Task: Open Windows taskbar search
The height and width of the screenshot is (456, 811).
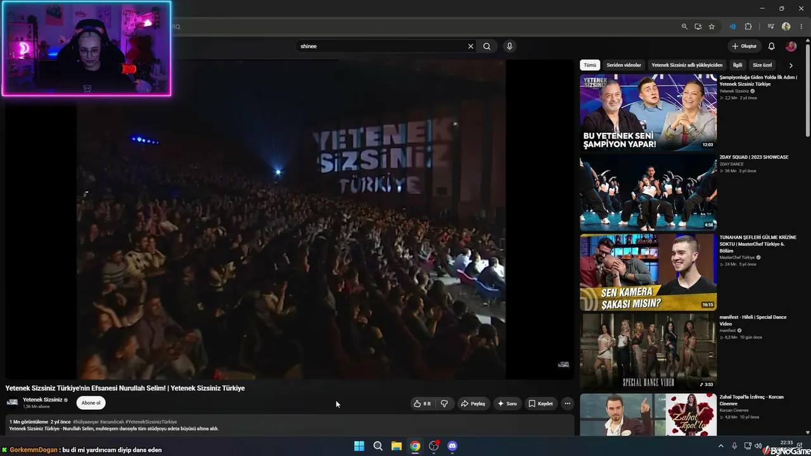Action: [378, 446]
